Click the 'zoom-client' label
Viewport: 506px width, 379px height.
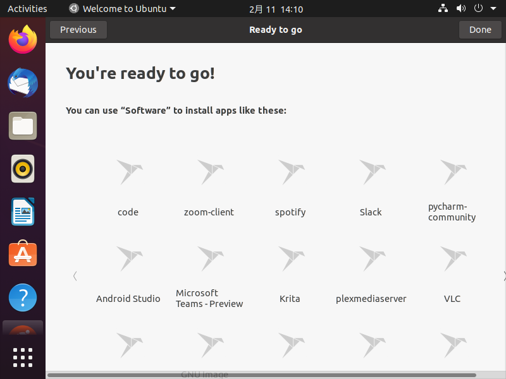coord(209,212)
